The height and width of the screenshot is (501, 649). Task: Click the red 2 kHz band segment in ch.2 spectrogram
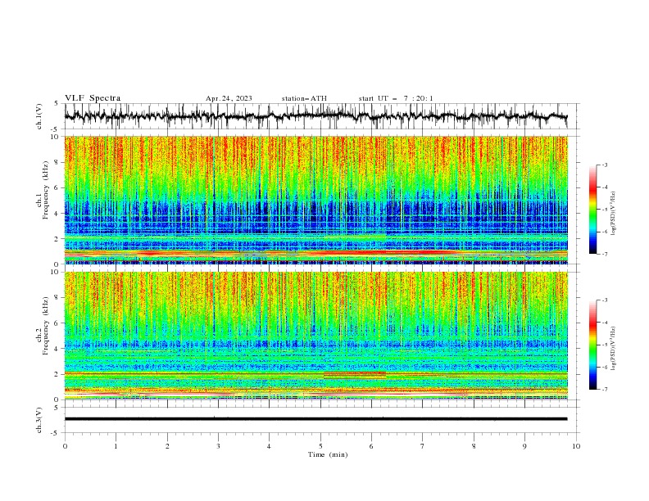[354, 374]
